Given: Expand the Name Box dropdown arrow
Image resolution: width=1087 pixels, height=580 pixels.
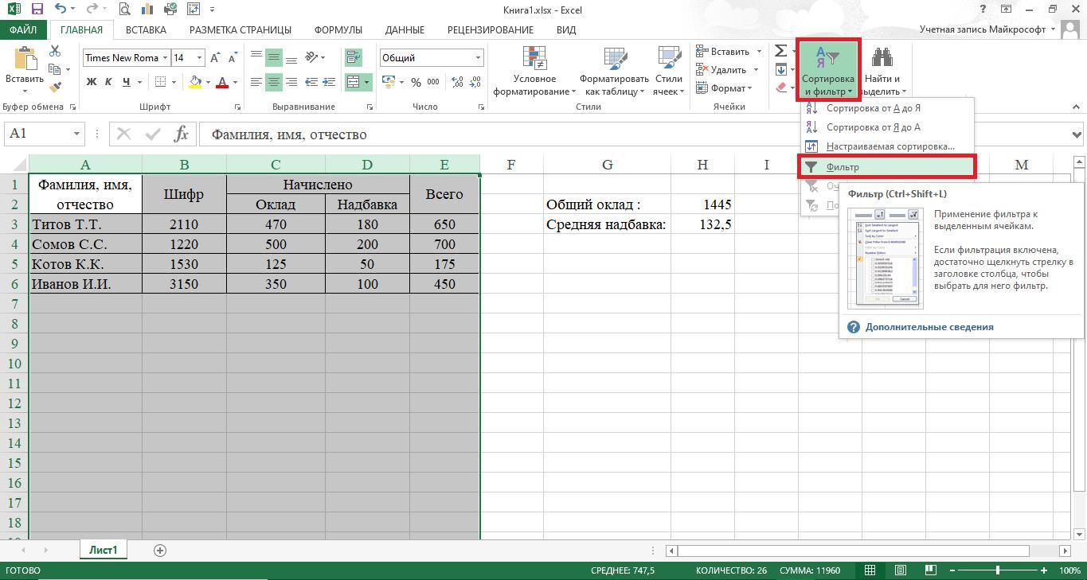Looking at the screenshot, I should pyautogui.click(x=76, y=134).
